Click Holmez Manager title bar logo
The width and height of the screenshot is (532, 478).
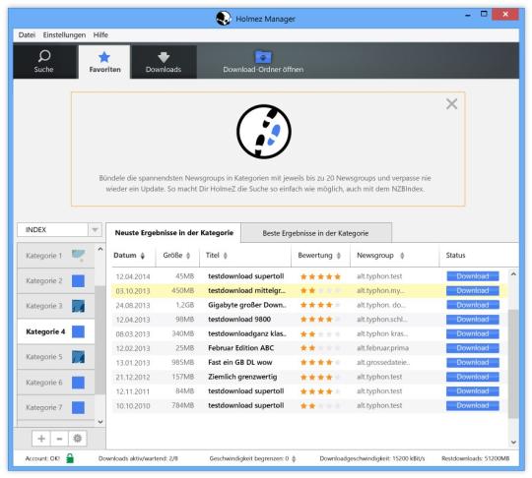click(x=224, y=19)
